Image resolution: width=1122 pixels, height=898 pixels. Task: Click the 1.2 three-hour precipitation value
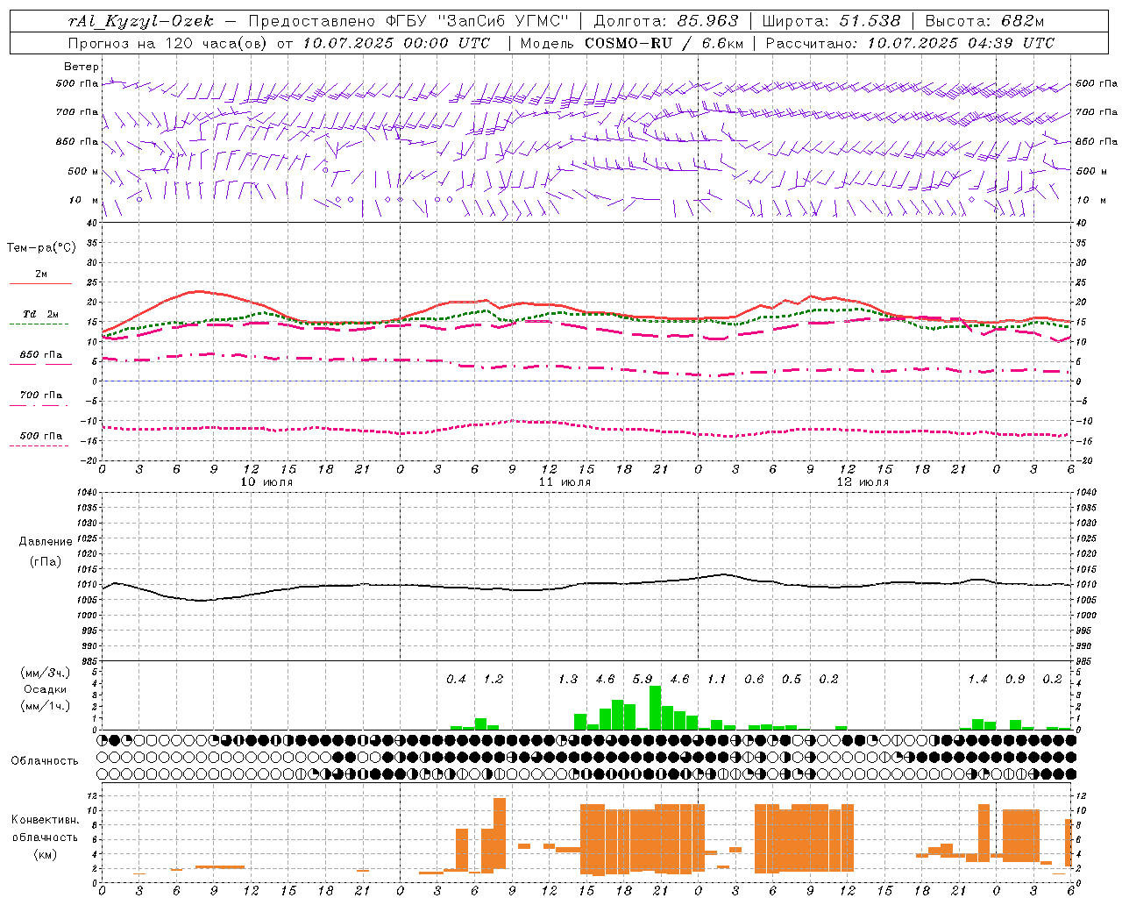tap(494, 680)
